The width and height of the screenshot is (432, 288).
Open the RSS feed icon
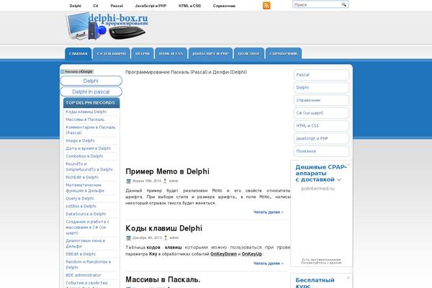266,6
